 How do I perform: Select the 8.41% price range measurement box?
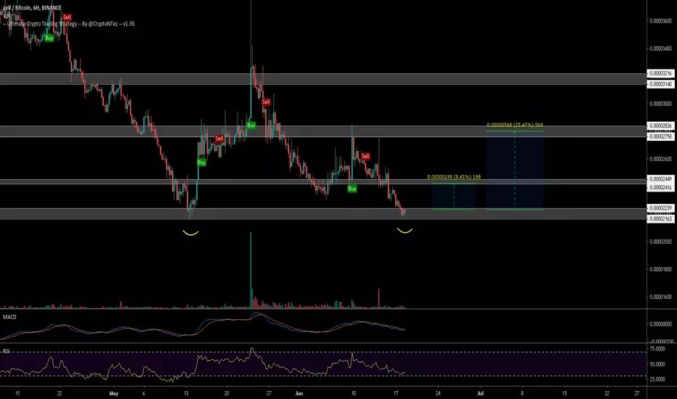point(453,197)
